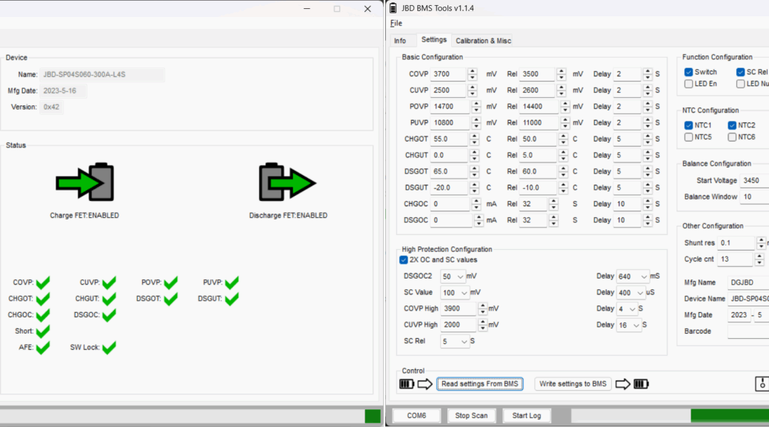Enable the LED En checkbox
Screen dimensions: 769x427
(689, 84)
